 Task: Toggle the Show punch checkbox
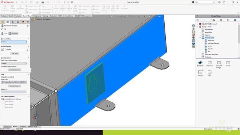[4, 102]
